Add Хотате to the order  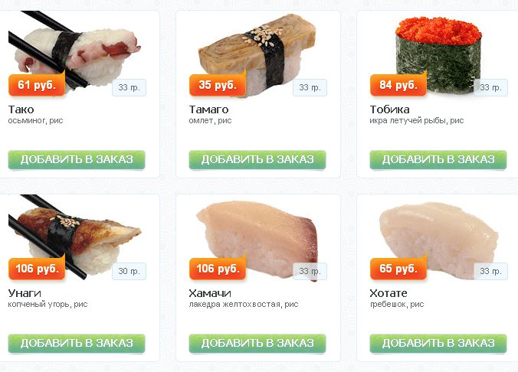438,343
